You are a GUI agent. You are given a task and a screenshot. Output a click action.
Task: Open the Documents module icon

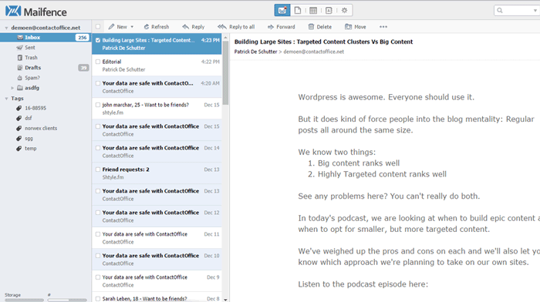coord(298,10)
